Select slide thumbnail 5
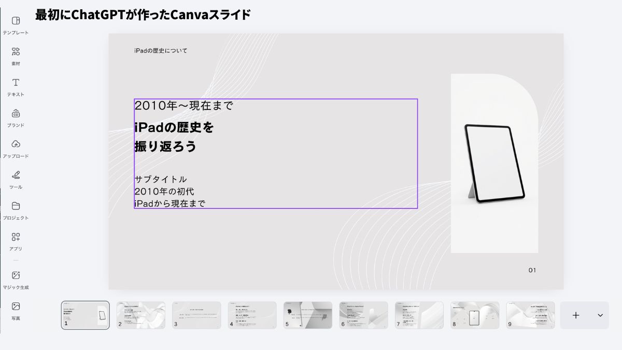Viewport: 622px width, 350px height. [308, 315]
